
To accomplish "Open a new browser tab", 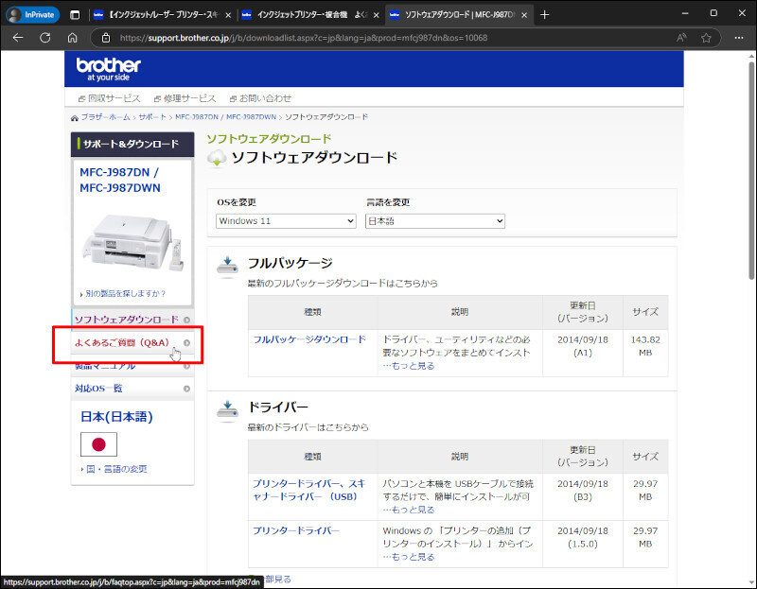I will click(545, 14).
